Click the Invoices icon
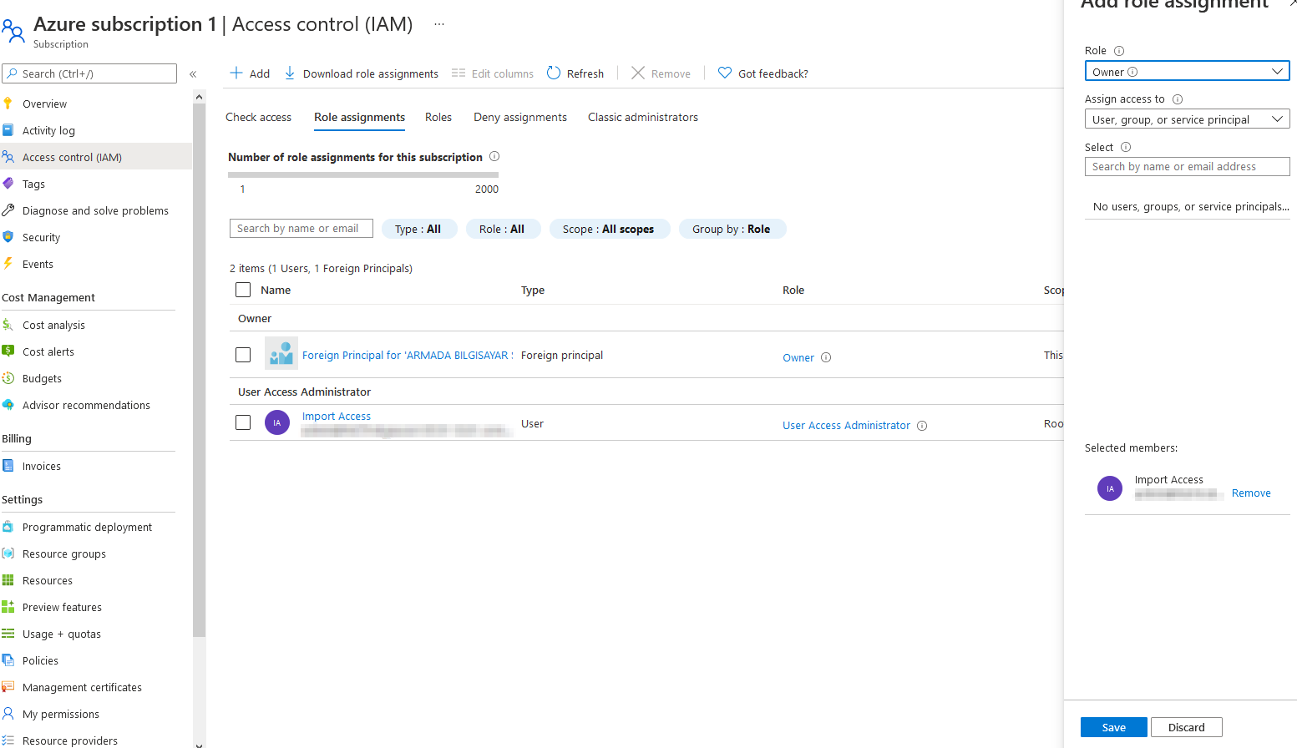Screen dimensions: 1297x748 pos(8,466)
